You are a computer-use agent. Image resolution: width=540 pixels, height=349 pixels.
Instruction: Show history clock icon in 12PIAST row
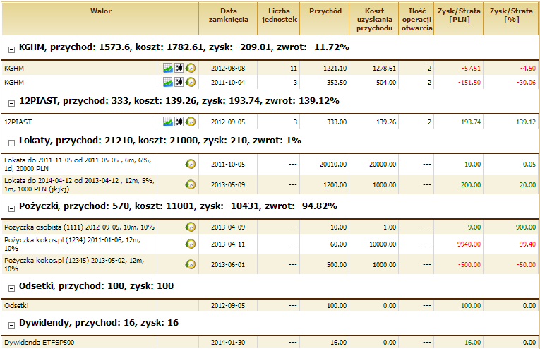pyautogui.click(x=191, y=122)
